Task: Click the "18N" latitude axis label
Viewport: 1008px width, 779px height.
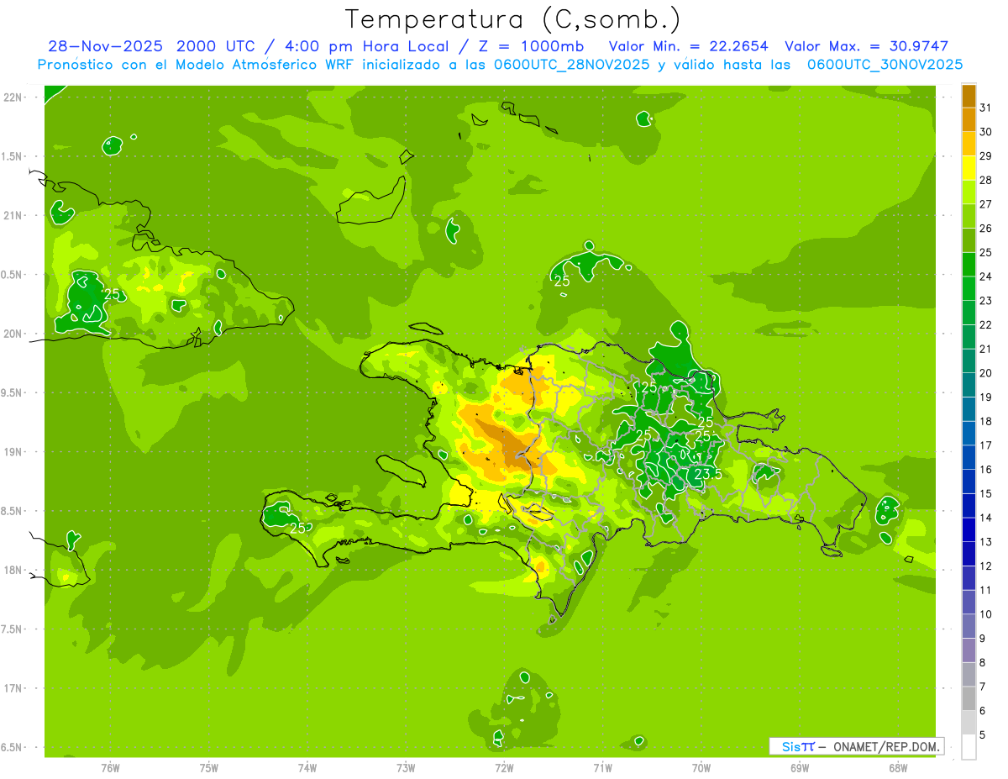Action: coord(13,571)
